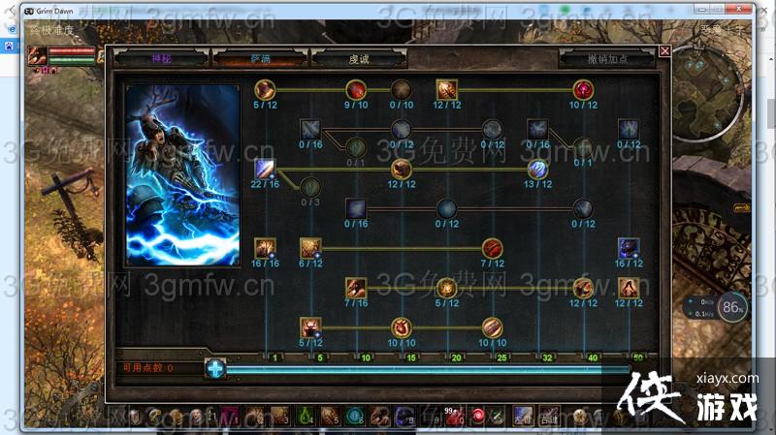Click the left mouse button skill slot
776x435 pixels.
click(522, 417)
